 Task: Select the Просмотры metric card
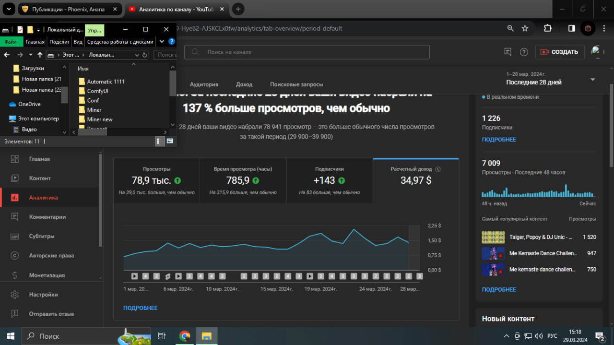click(x=156, y=181)
